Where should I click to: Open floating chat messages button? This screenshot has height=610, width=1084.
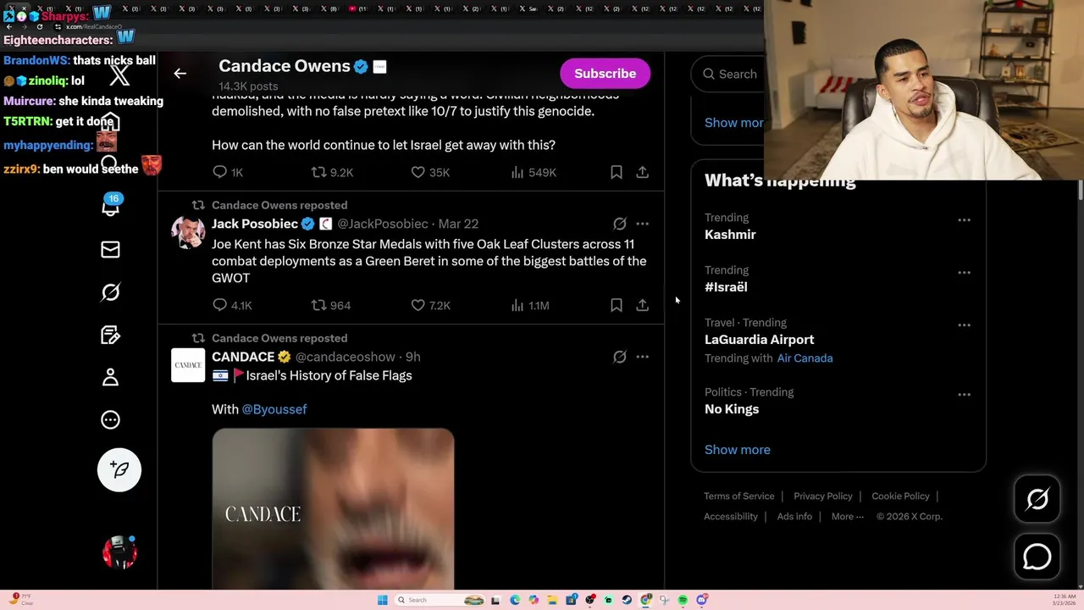[x=1037, y=557]
